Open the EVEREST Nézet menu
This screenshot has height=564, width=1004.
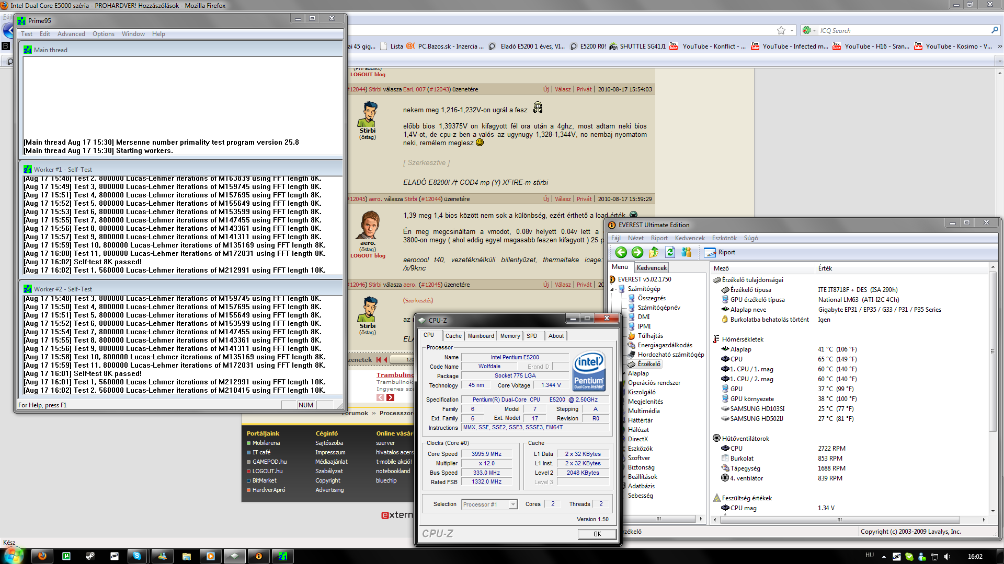point(636,238)
